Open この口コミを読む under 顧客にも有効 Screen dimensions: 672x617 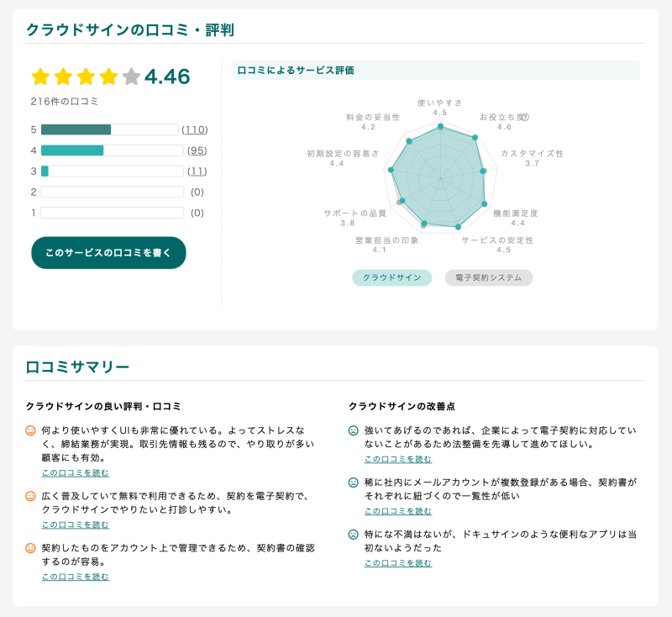75,472
